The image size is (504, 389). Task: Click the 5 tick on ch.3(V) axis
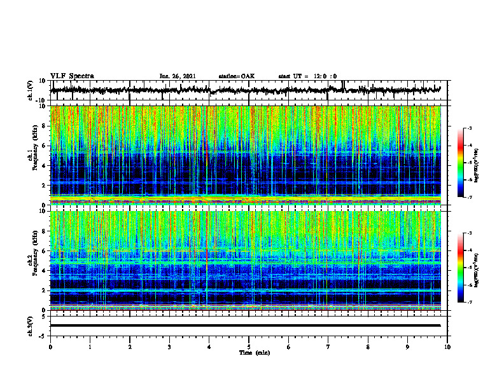[44, 317]
